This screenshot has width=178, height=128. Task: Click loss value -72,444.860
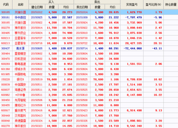133,48
